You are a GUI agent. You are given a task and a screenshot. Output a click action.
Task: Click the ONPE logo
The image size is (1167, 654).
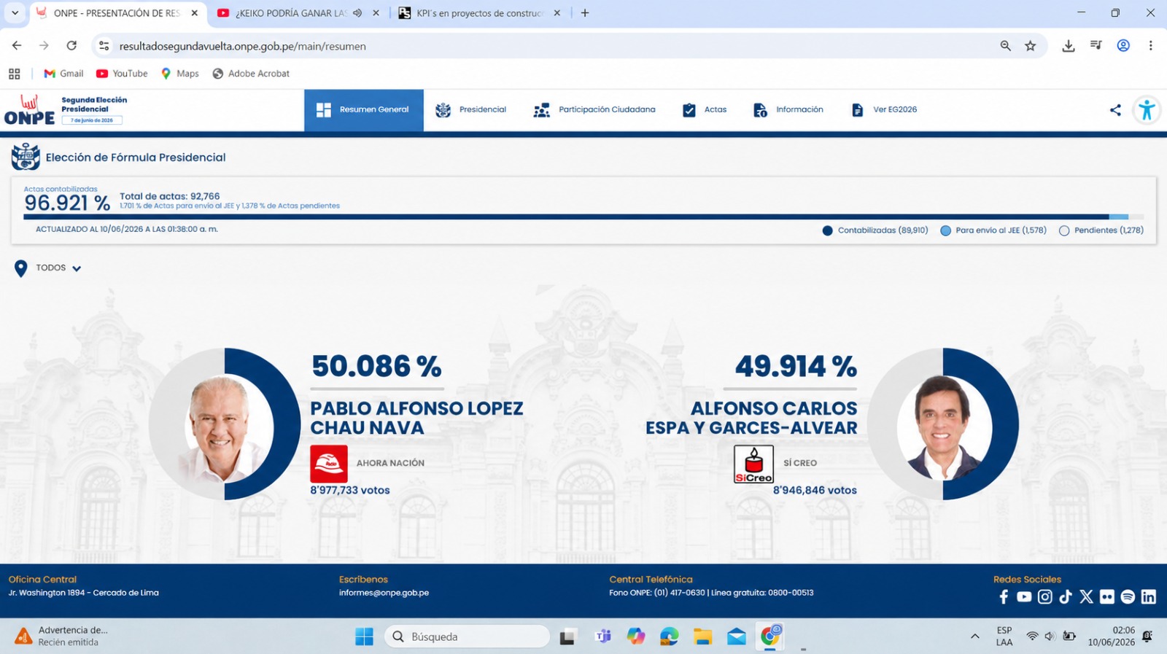click(x=29, y=110)
